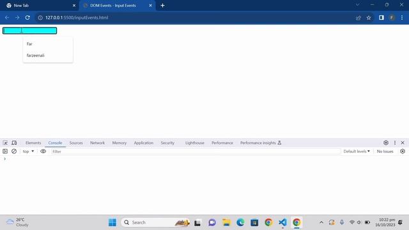Open DevTools customize menu
The height and width of the screenshot is (230, 409).
pyautogui.click(x=395, y=142)
